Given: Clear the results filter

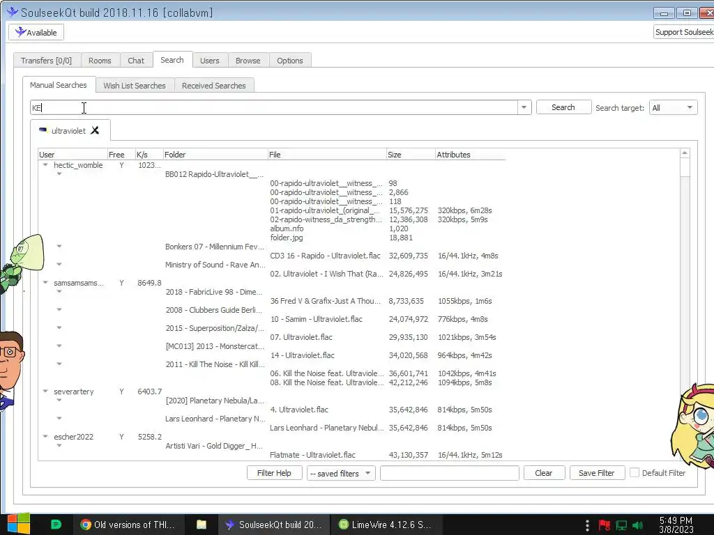Looking at the screenshot, I should coord(544,473).
